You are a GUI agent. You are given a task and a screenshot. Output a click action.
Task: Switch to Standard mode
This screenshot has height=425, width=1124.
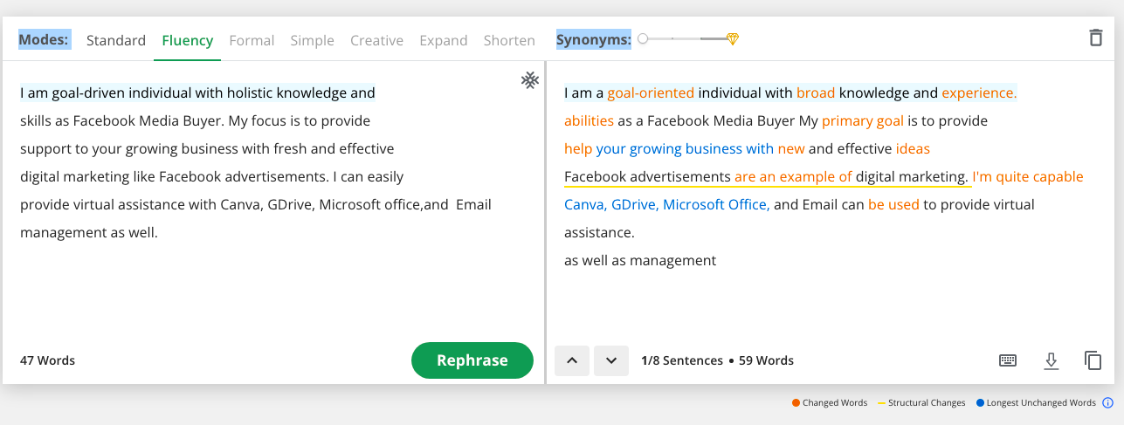pos(116,40)
